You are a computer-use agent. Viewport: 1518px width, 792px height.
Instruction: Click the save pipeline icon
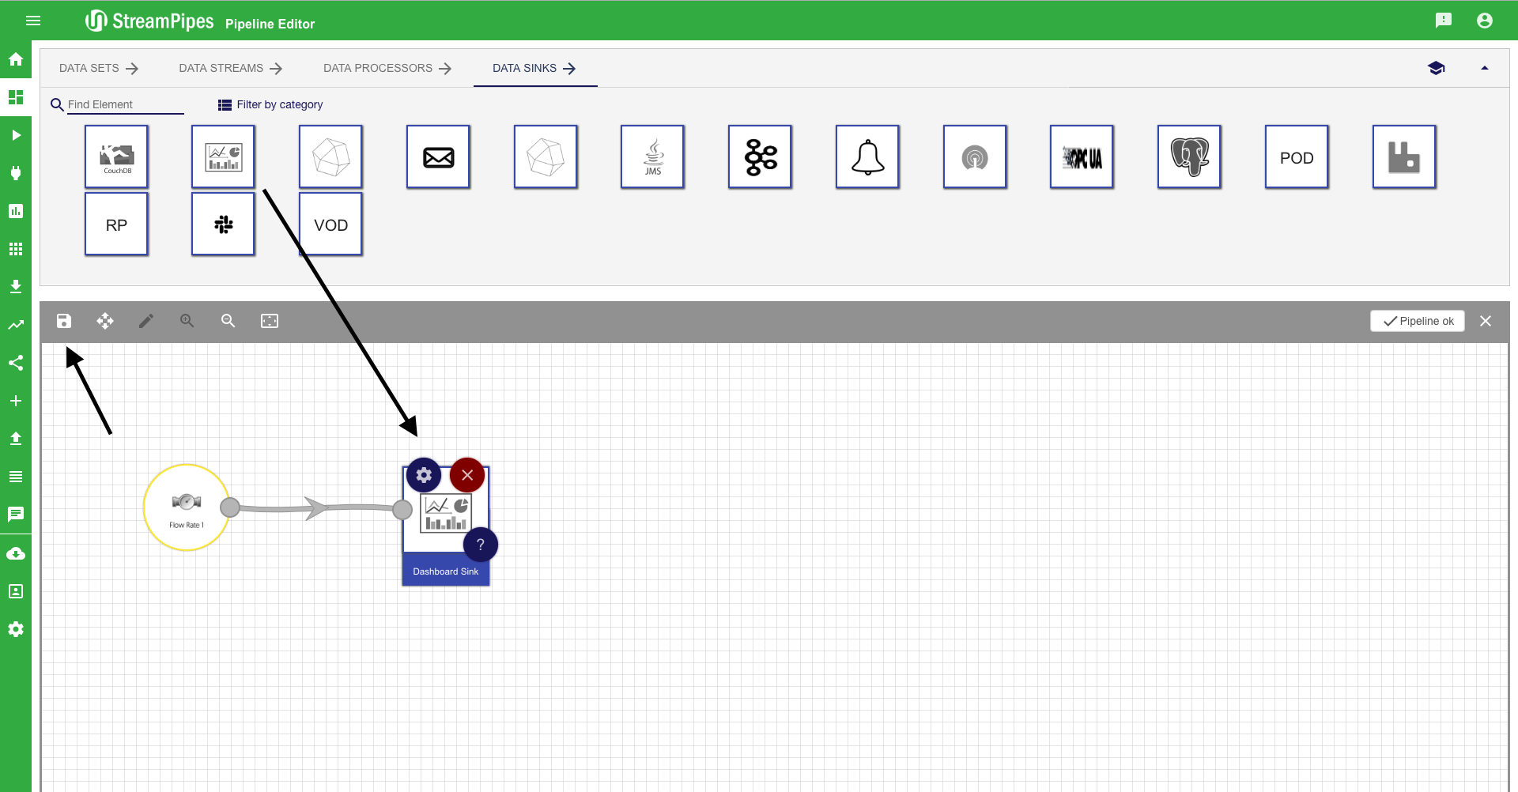(64, 321)
